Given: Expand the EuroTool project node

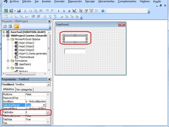Looking at the screenshot, I should (x=4, y=32).
